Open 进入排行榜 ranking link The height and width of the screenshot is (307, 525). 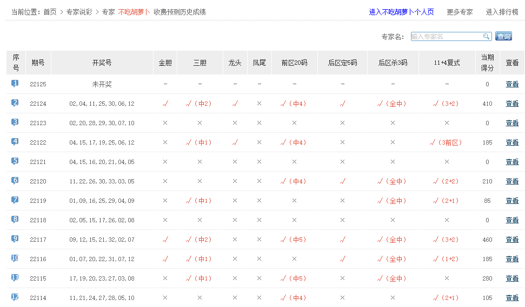(x=502, y=12)
